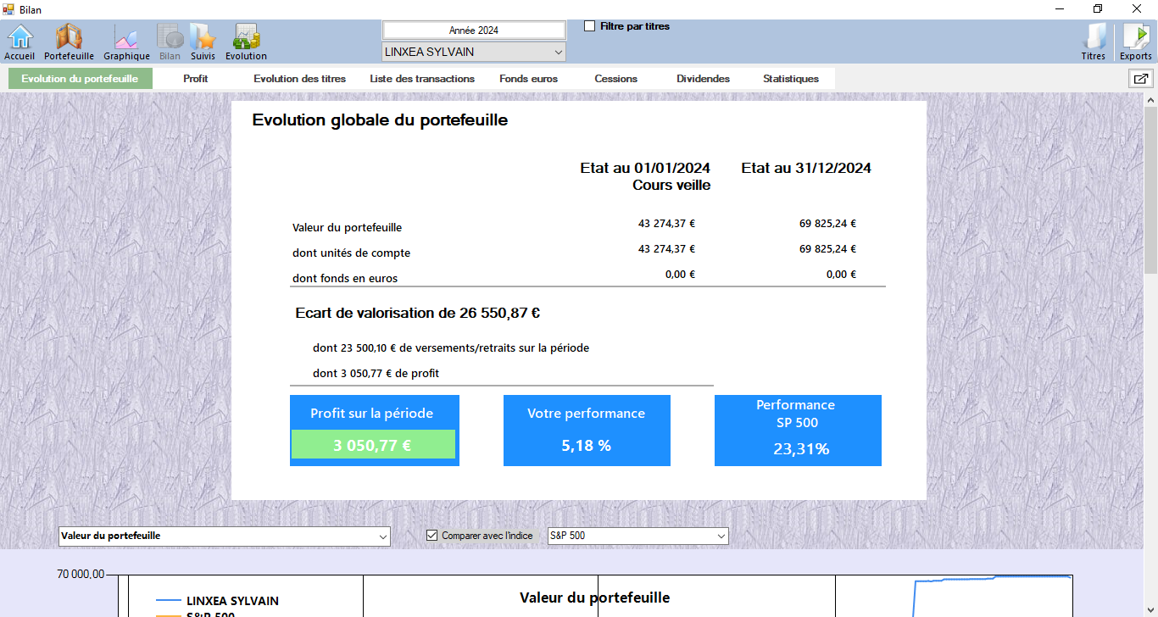Click Votre performance 5,18 % tile

point(587,430)
